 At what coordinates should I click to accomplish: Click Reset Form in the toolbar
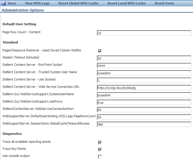click(164, 3)
